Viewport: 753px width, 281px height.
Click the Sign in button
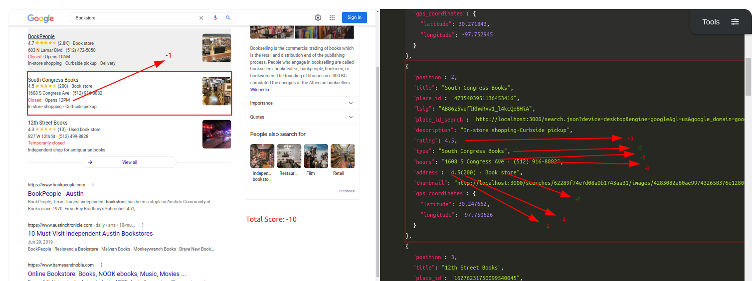[355, 17]
